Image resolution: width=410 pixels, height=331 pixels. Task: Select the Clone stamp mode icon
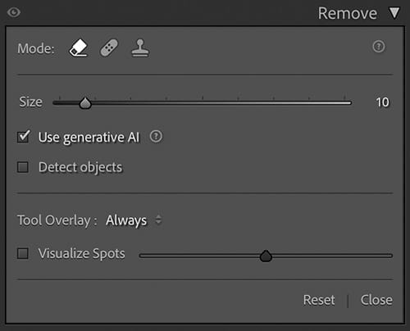[140, 48]
